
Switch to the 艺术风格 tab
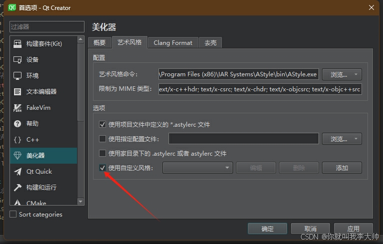pyautogui.click(x=129, y=42)
